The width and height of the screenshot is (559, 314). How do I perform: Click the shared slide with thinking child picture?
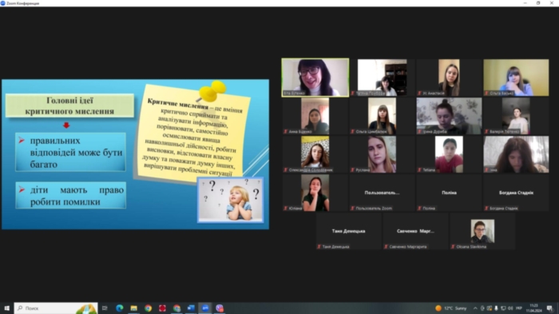point(136,154)
